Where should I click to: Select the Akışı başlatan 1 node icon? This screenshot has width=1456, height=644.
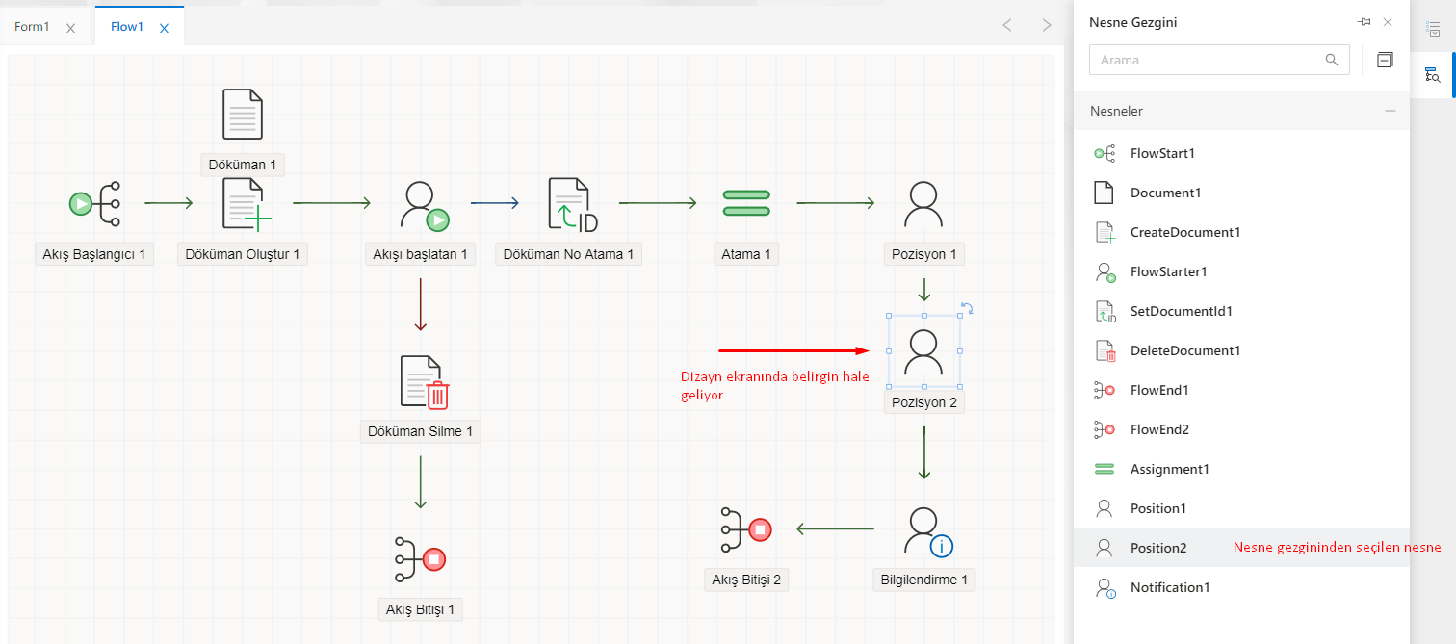click(422, 204)
